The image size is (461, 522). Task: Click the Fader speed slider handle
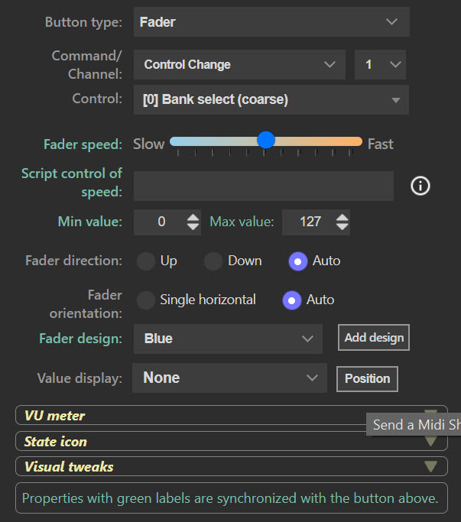click(x=265, y=140)
